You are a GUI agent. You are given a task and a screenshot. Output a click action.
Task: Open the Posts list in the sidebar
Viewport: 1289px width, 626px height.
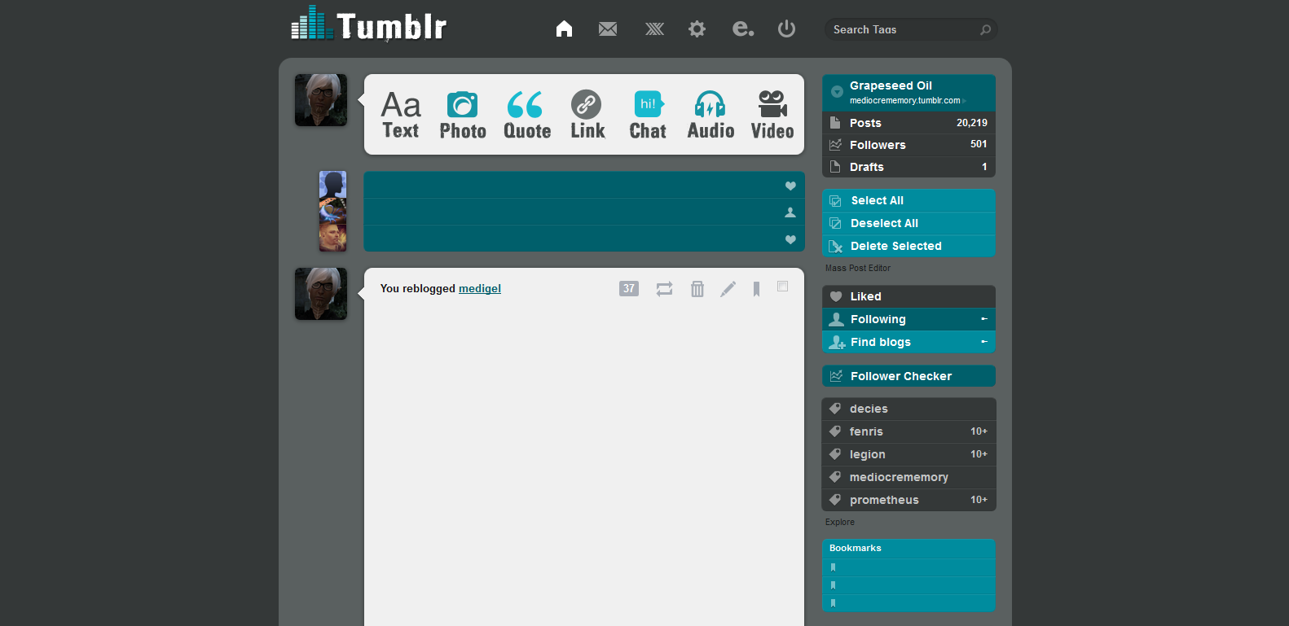(909, 123)
